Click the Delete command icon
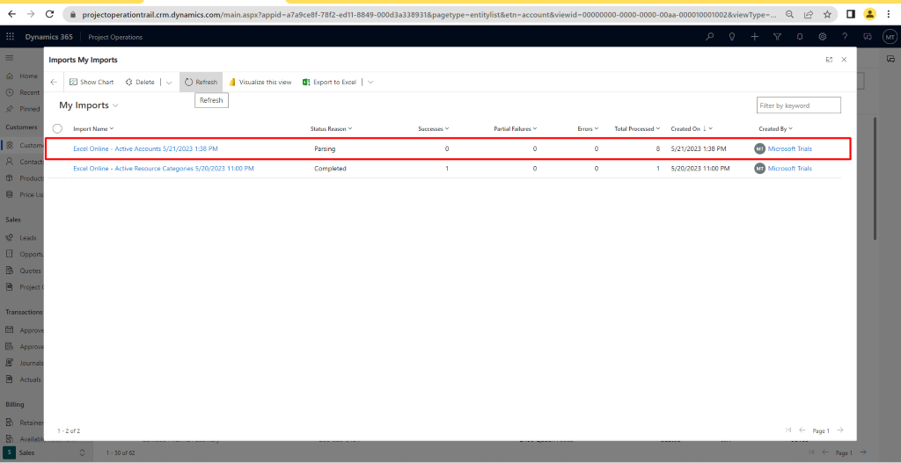901x463 pixels. click(128, 82)
